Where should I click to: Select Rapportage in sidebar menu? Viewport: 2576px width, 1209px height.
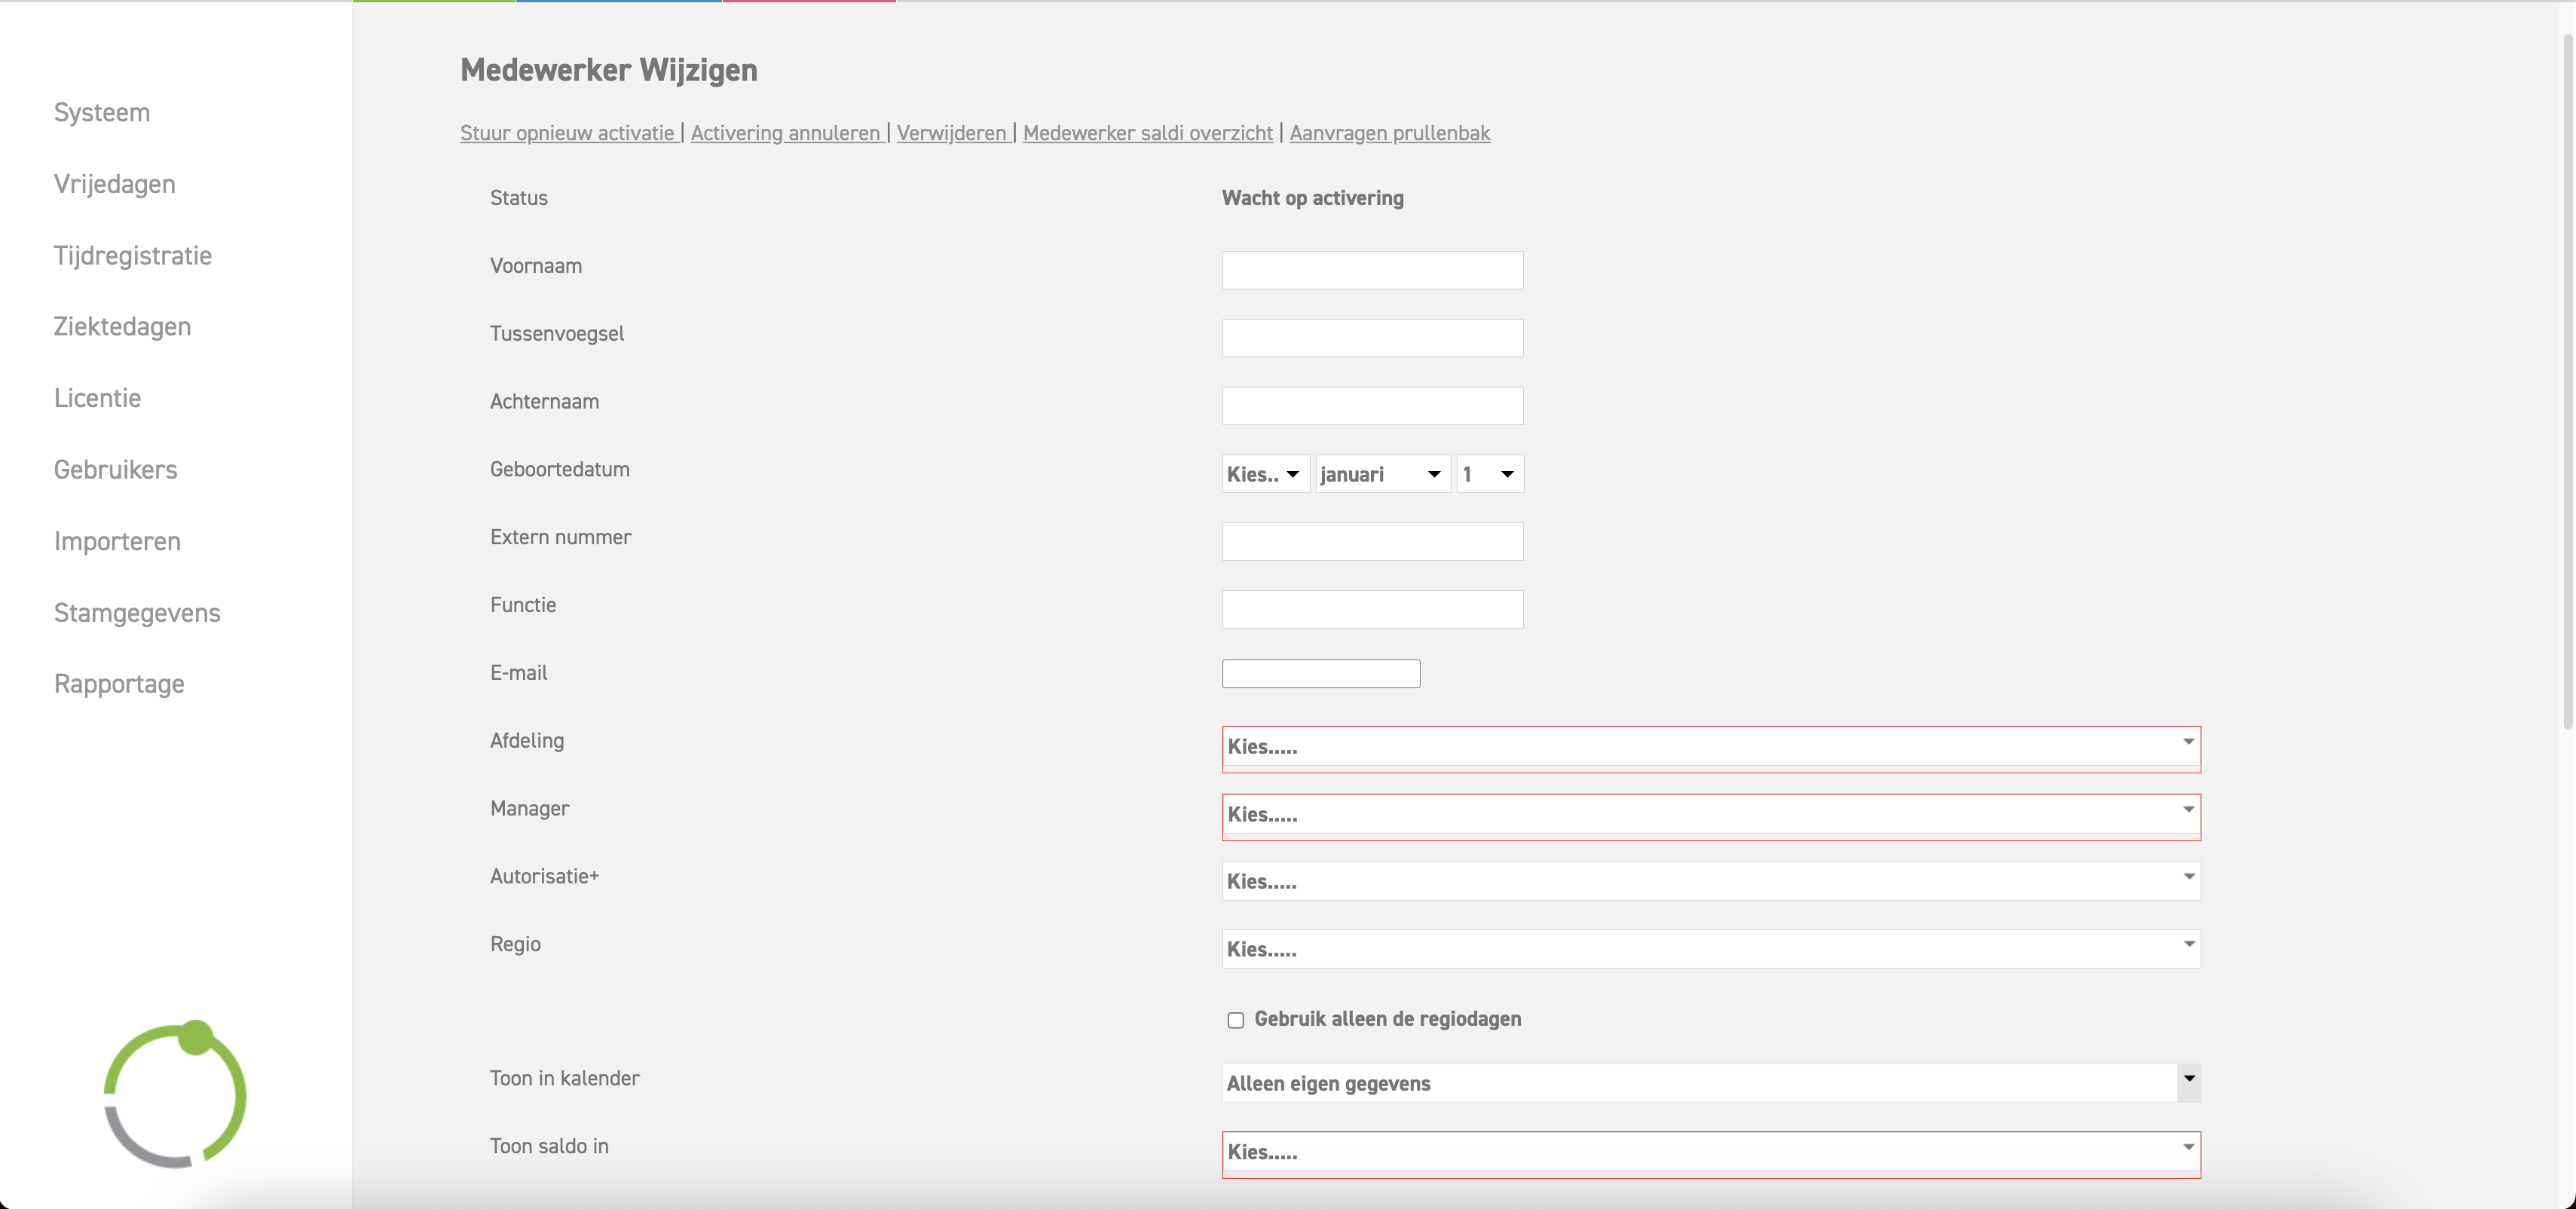tap(119, 684)
